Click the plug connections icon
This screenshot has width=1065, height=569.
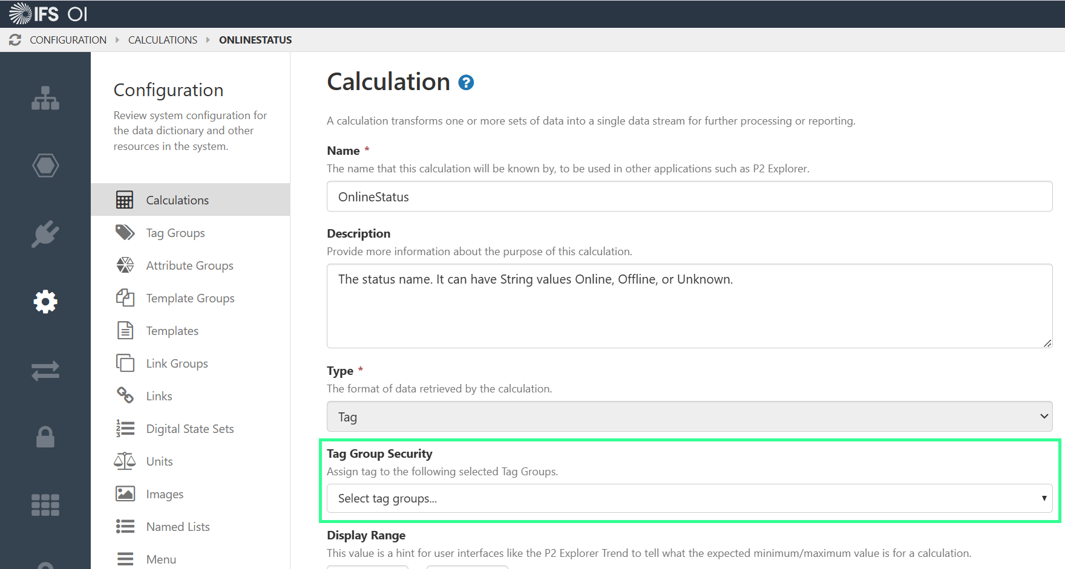pyautogui.click(x=45, y=233)
